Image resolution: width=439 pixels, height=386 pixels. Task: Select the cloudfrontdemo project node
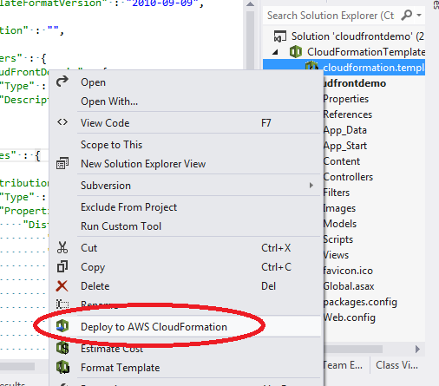coord(355,83)
